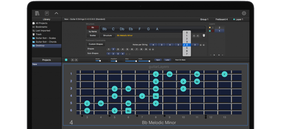Add a new layer with plus icon

tap(219, 55)
